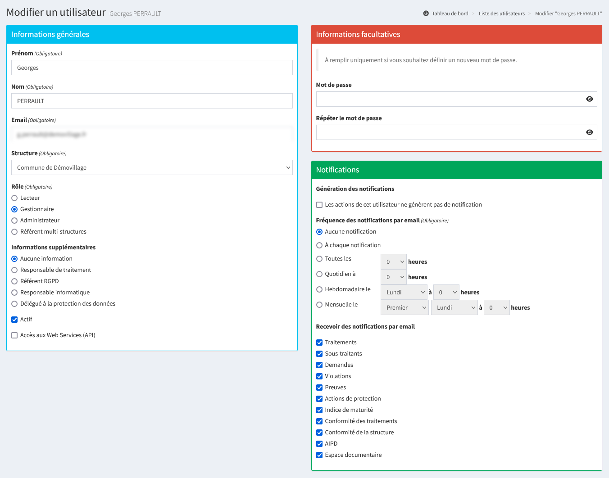
Task: Go to Liste des utilisateurs
Action: 501,14
